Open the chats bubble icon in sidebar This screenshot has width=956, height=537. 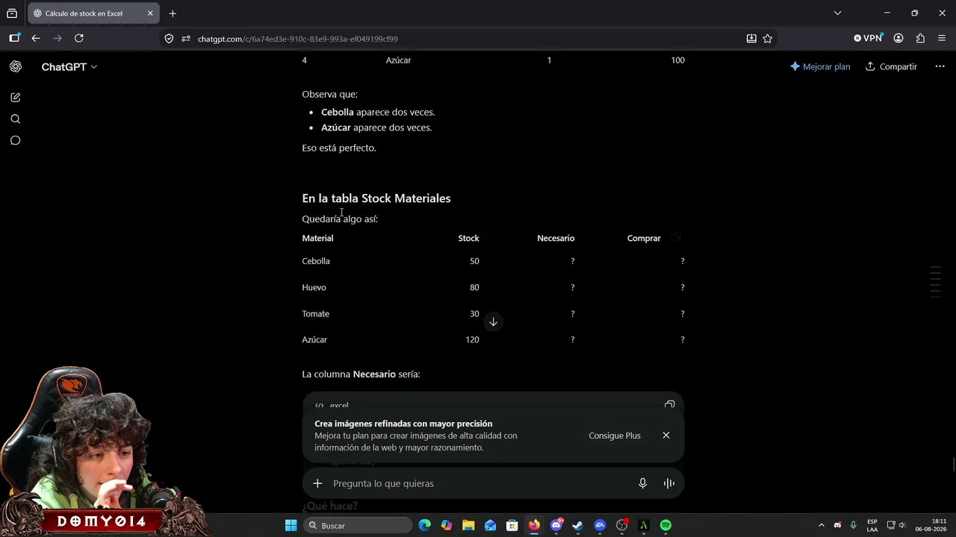tap(15, 140)
